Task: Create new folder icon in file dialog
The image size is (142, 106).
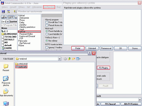Action: [74, 59]
